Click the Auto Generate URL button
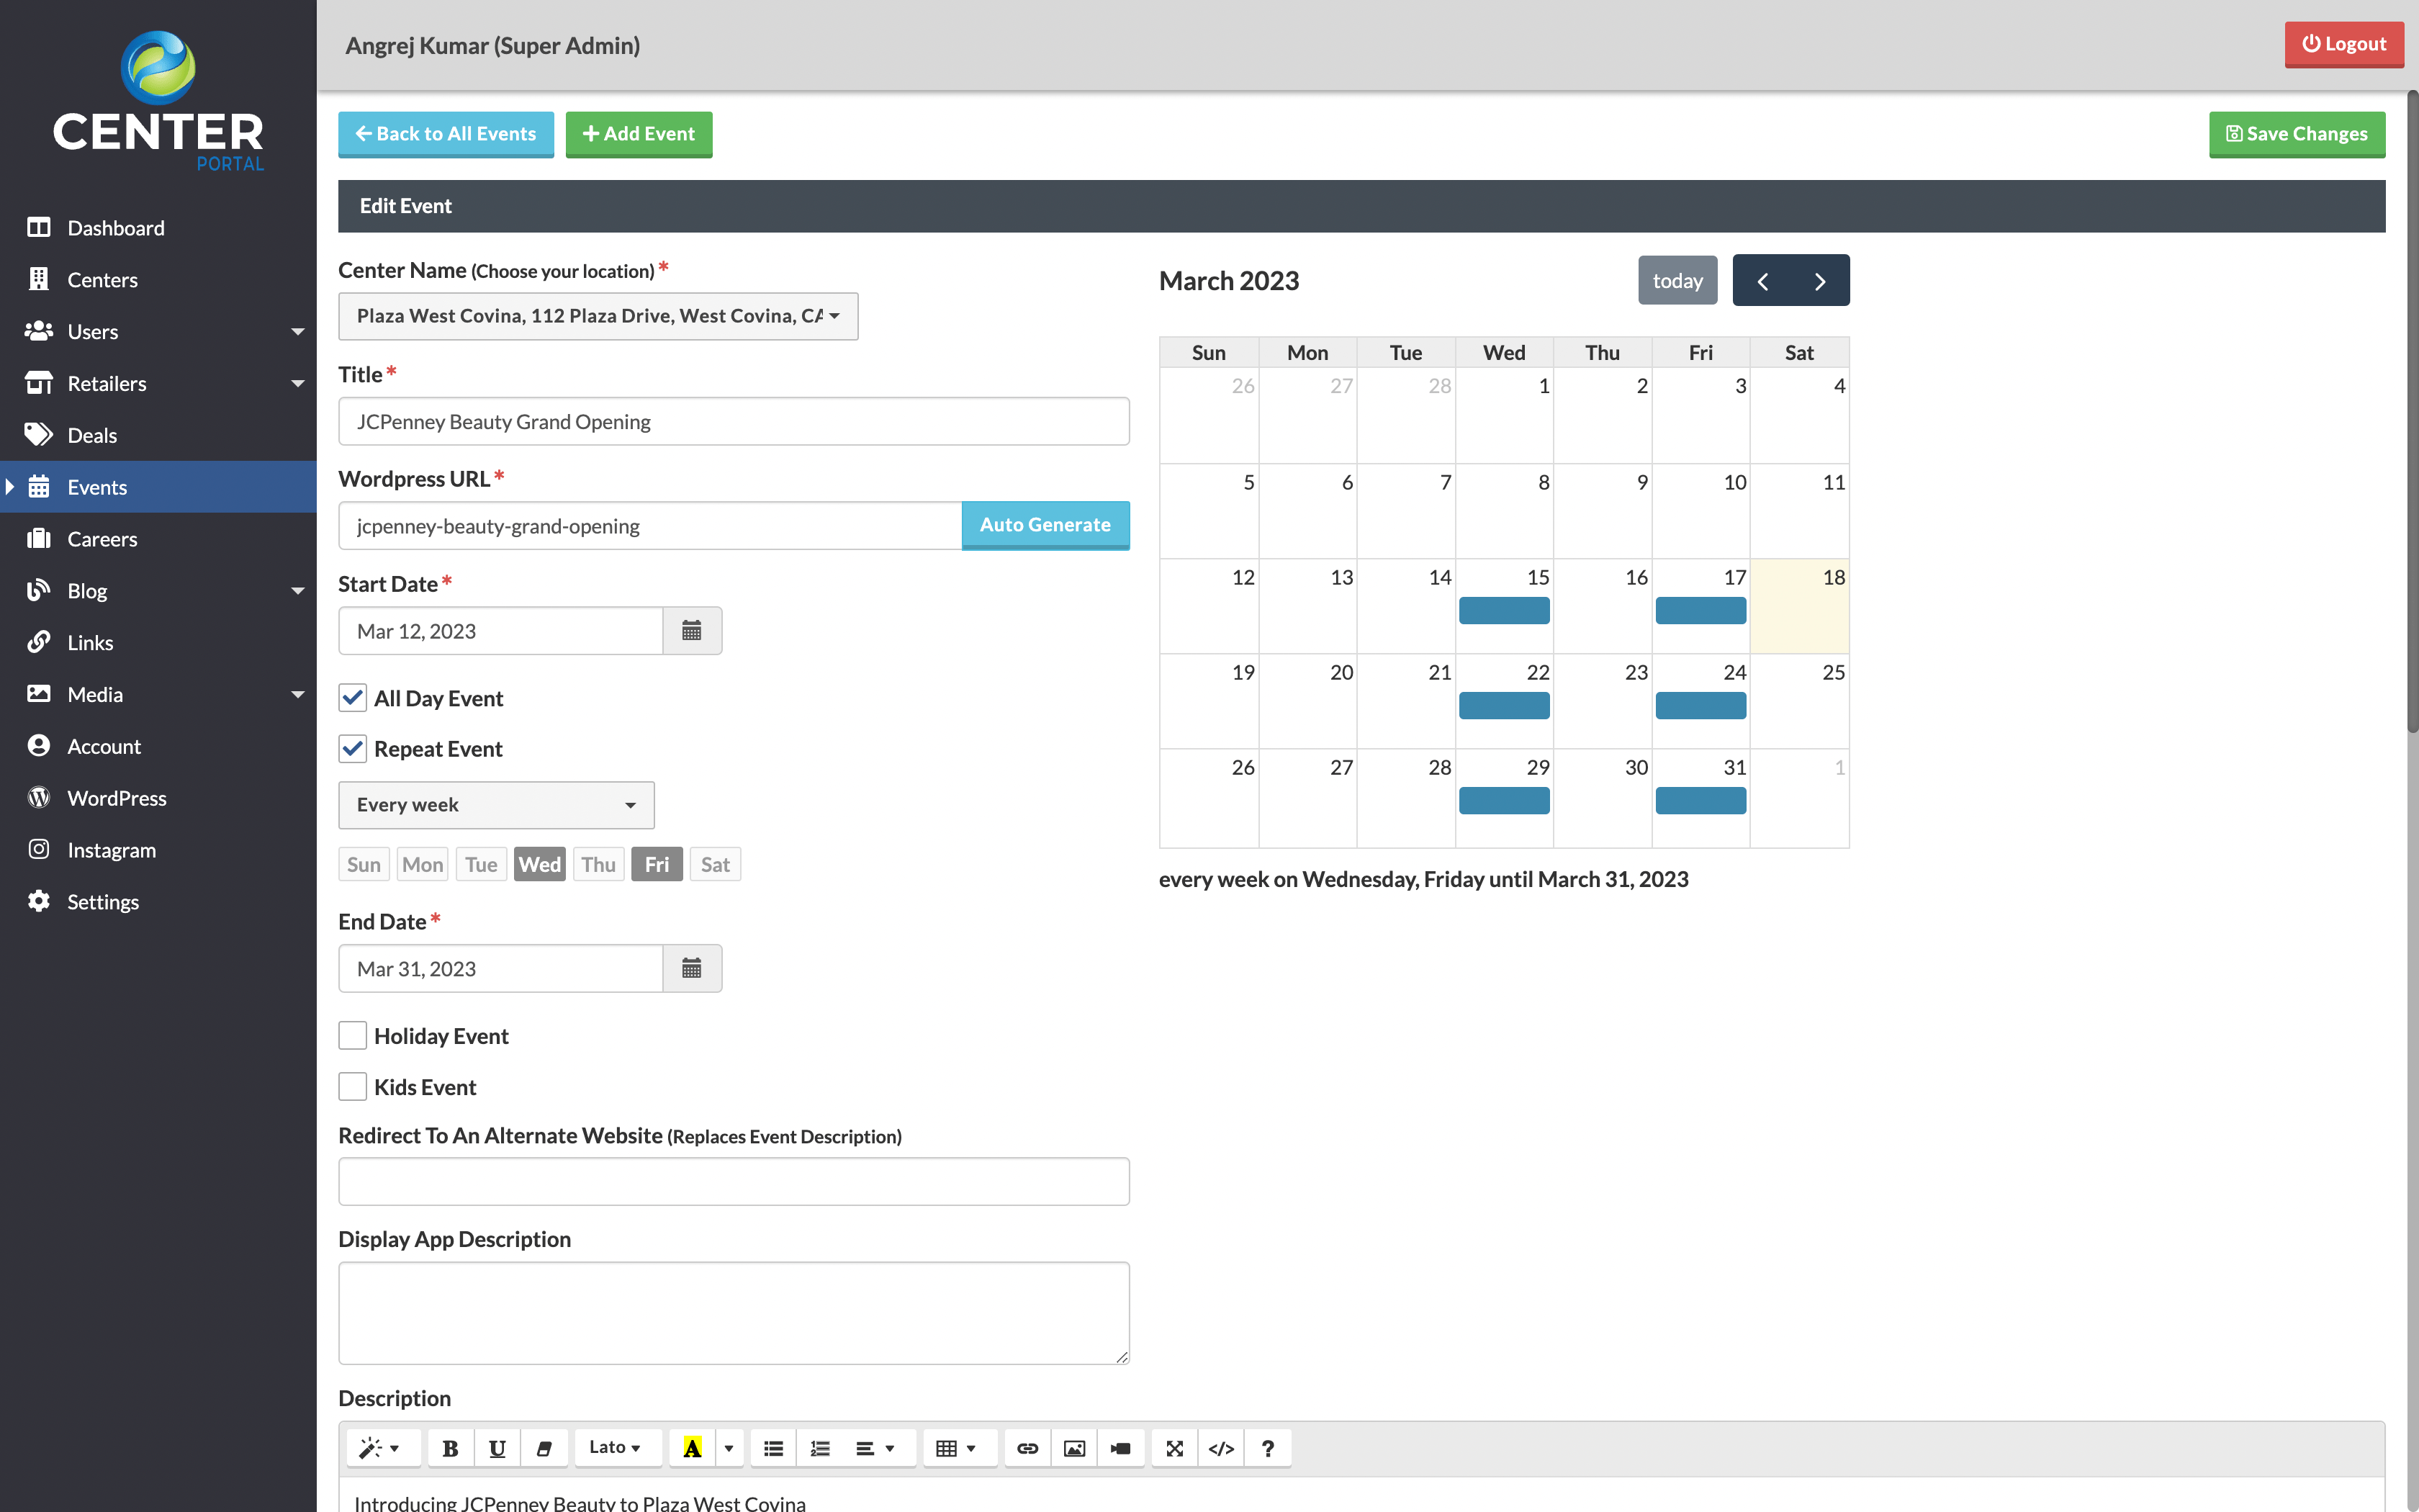Viewport: 2419px width, 1512px height. coord(1045,524)
